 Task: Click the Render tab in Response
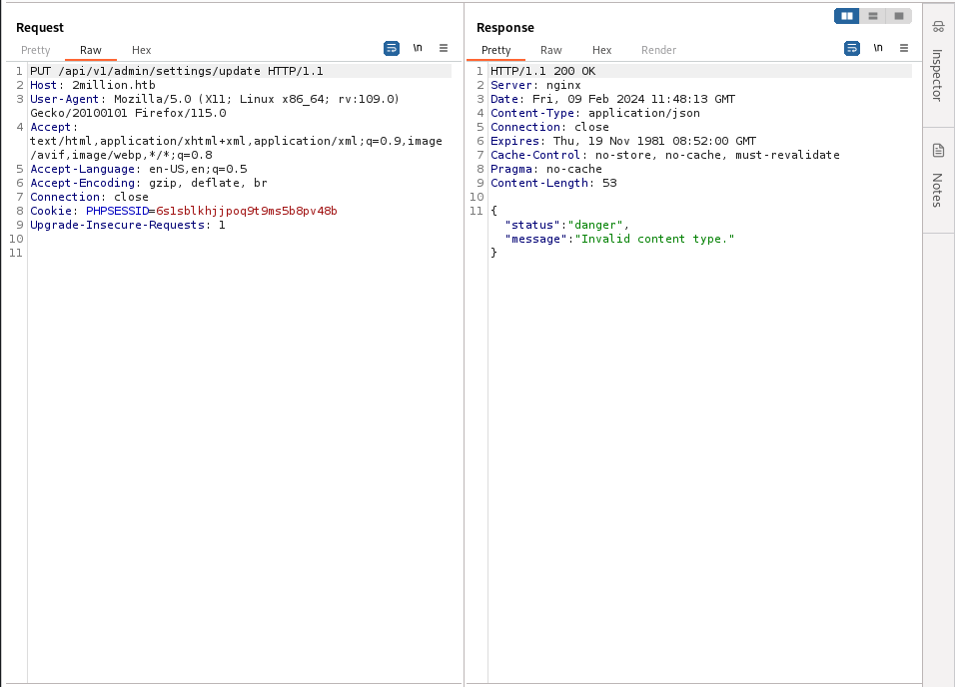tap(658, 50)
